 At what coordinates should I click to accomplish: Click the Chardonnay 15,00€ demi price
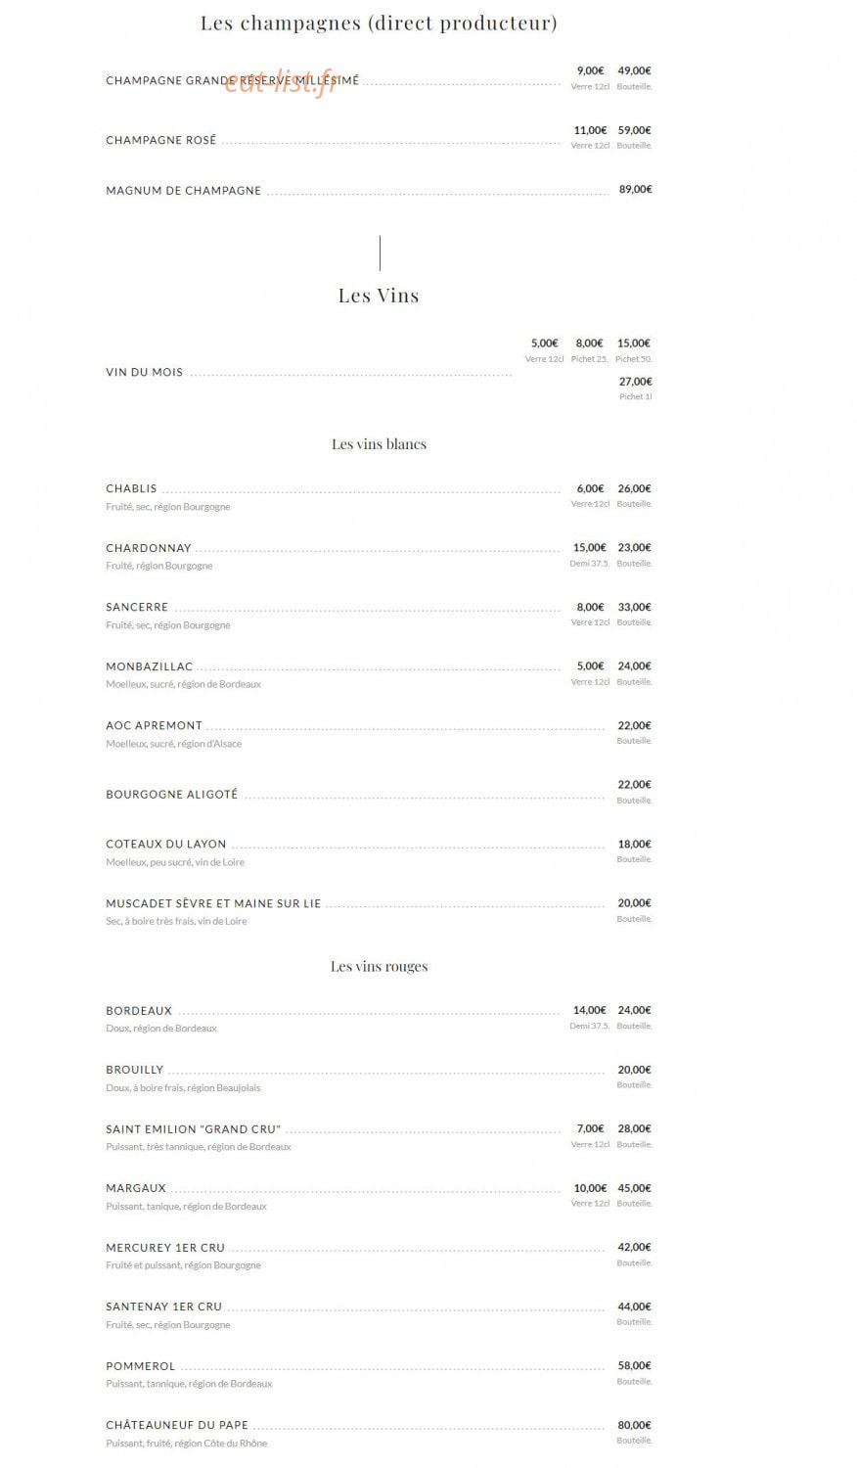point(590,548)
